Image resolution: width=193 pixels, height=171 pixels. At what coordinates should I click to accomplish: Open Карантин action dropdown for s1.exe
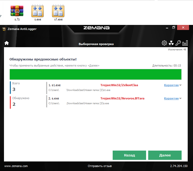pyautogui.click(x=181, y=85)
